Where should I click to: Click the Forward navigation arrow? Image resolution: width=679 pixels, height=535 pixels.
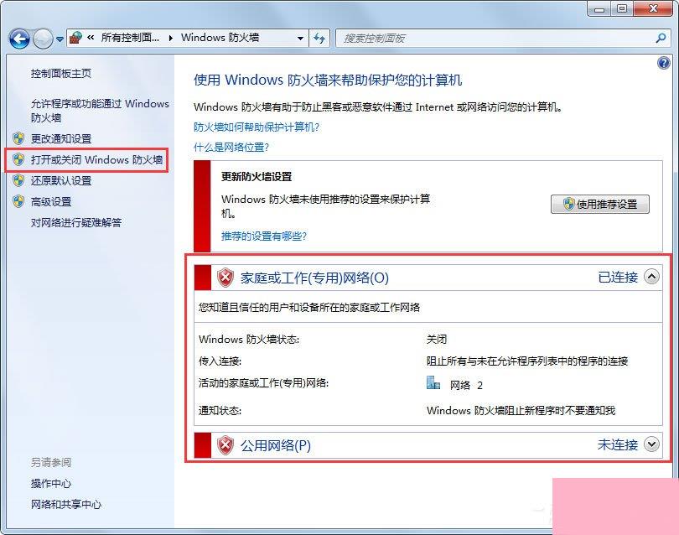pyautogui.click(x=43, y=39)
